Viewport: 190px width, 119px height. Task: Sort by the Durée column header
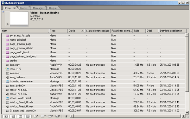tap(76, 31)
